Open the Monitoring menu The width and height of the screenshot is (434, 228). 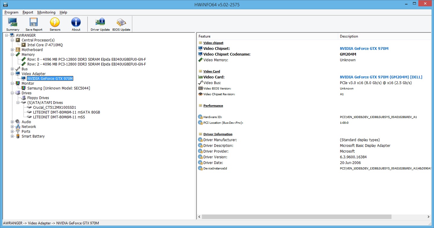pyautogui.click(x=46, y=12)
